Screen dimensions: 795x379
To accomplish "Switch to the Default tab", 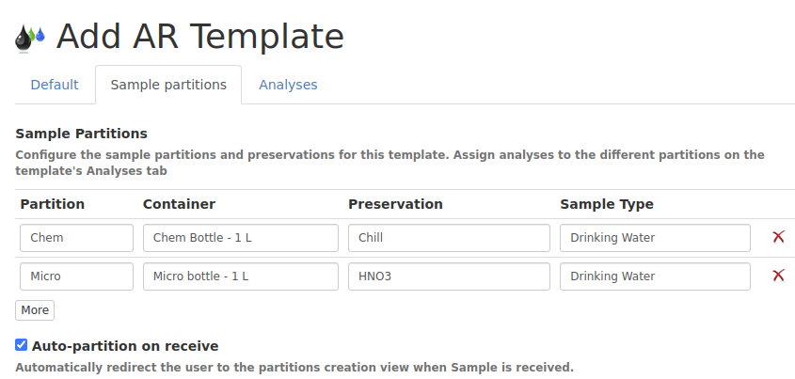I will [x=55, y=85].
